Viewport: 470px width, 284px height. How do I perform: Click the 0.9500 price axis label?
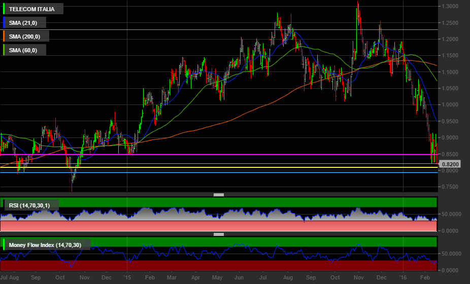[450, 121]
